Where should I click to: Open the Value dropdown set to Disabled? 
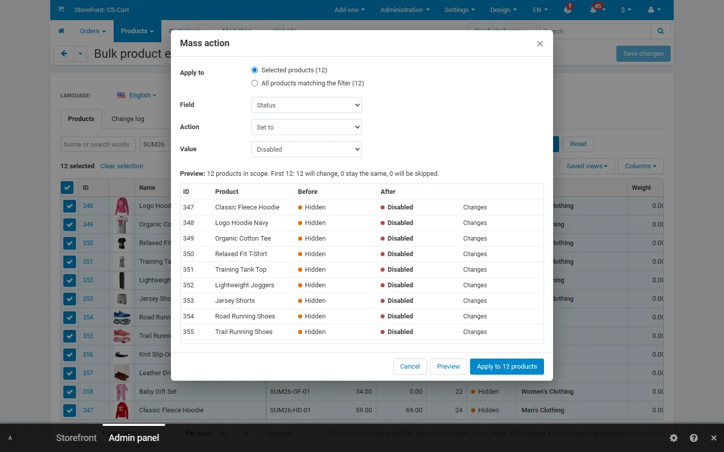pyautogui.click(x=306, y=149)
